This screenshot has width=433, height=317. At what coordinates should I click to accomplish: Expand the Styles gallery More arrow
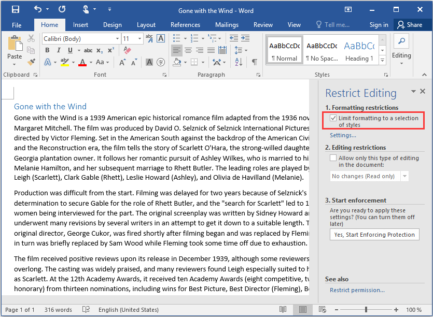click(383, 60)
